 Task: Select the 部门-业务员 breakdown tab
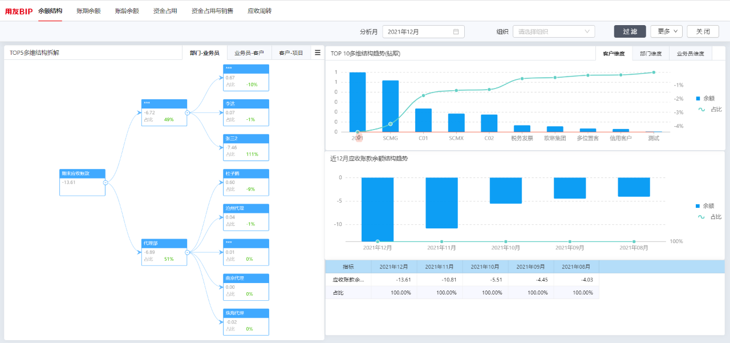205,53
